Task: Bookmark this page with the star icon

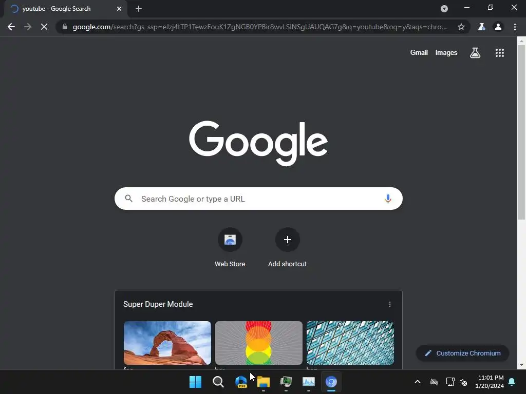Action: [461, 27]
